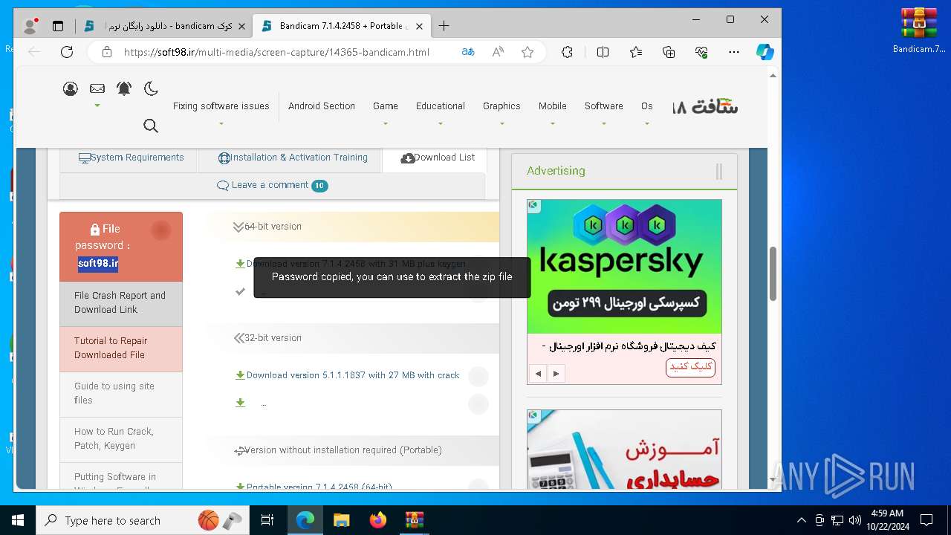
Task: Open Task View on taskbar
Action: coord(267,520)
